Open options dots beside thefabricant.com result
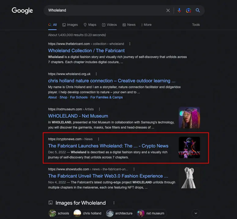 (130, 44)
